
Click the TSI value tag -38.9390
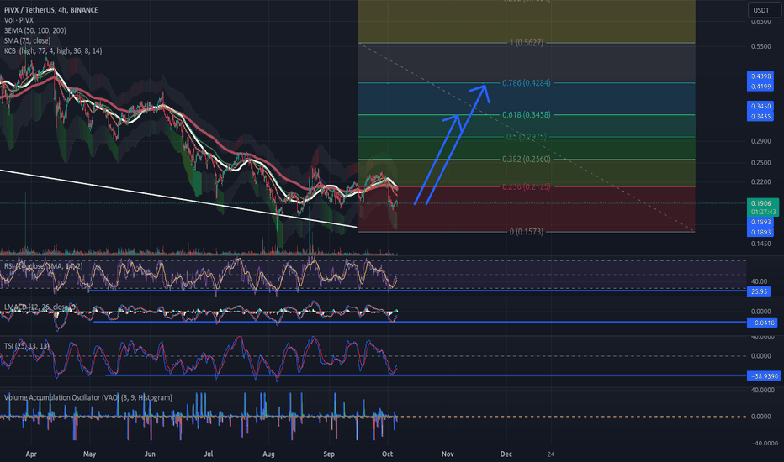764,376
